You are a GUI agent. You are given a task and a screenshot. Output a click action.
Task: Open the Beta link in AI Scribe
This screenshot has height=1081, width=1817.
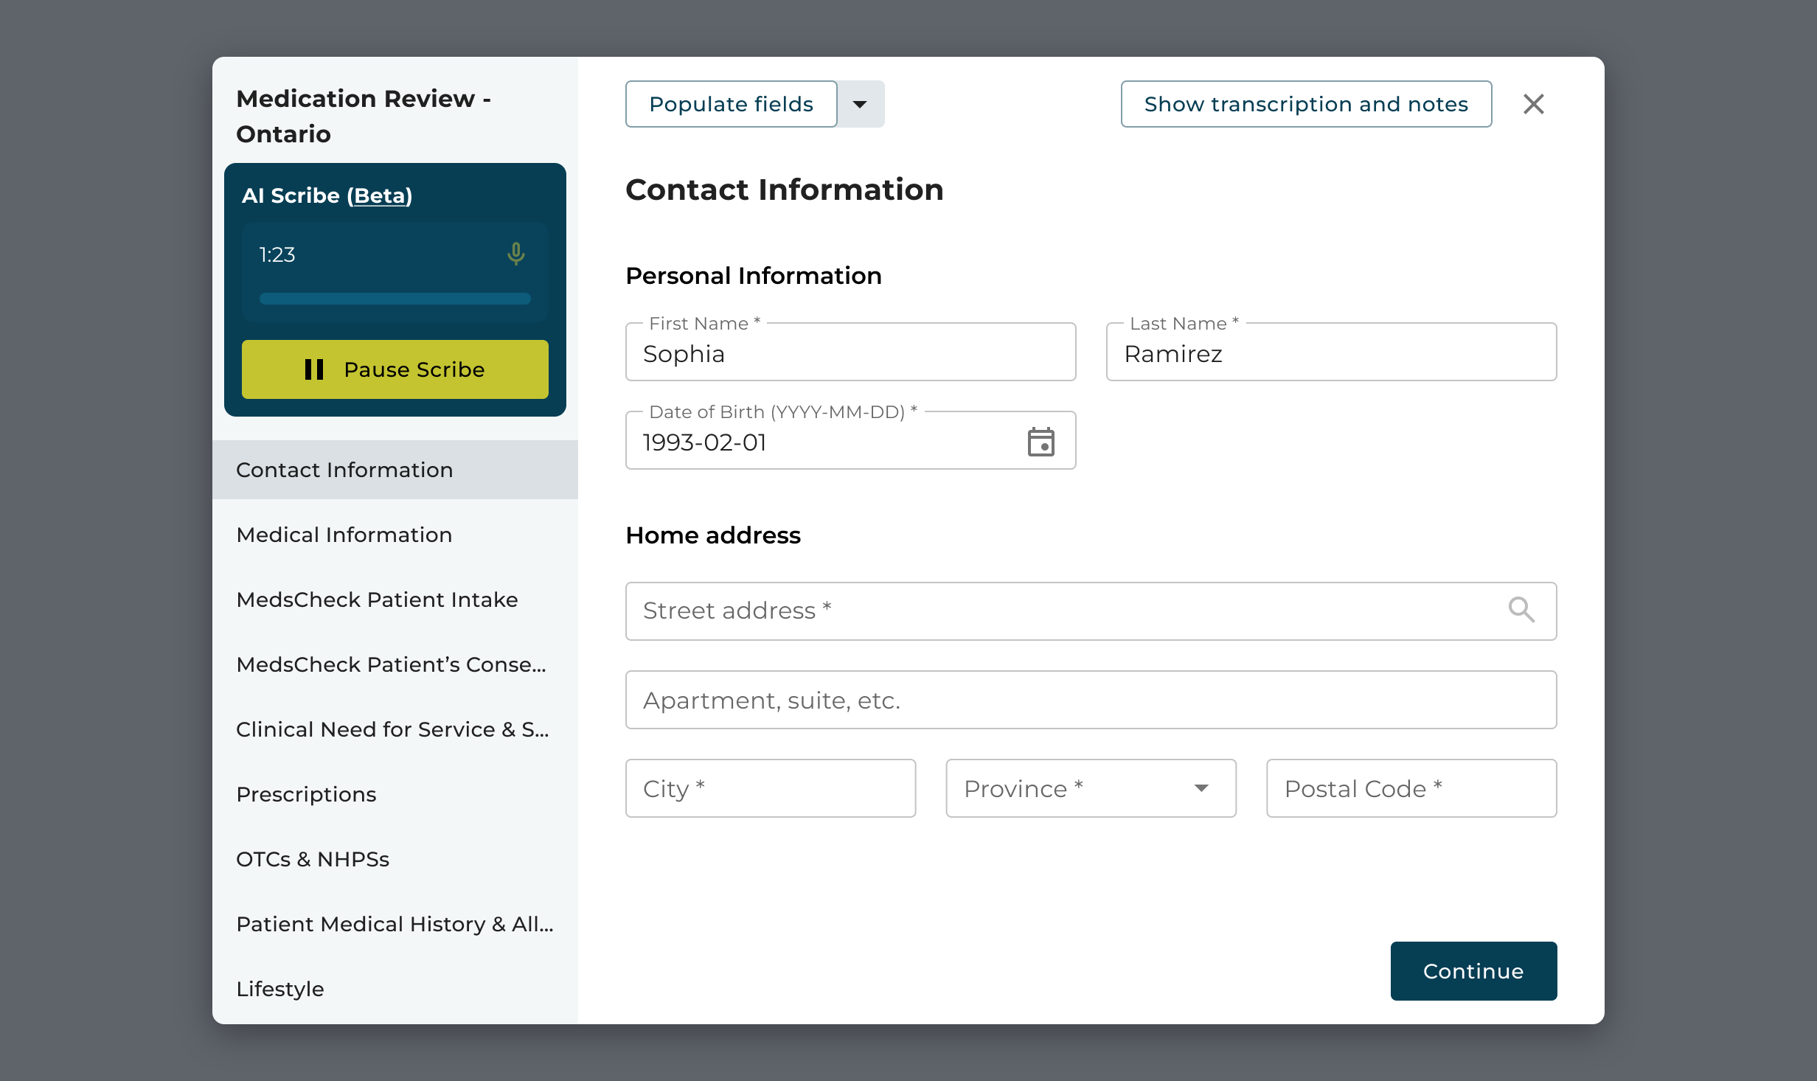click(x=380, y=195)
